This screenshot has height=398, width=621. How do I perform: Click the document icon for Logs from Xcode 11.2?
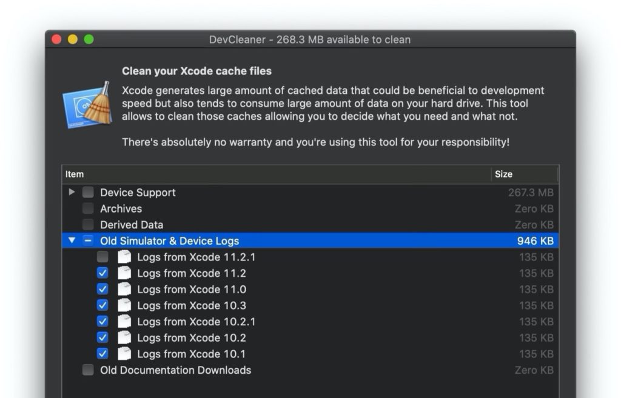click(x=124, y=273)
